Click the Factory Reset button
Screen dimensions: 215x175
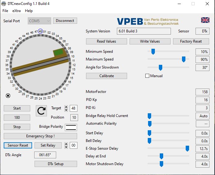191,41
